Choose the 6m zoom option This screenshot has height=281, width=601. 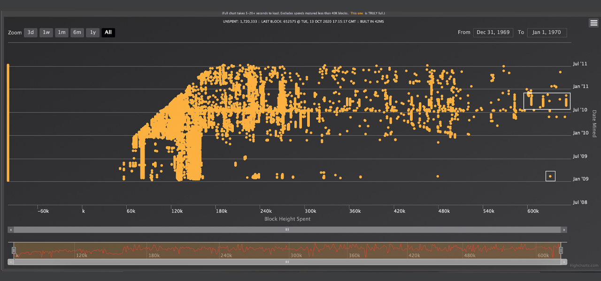(x=77, y=32)
